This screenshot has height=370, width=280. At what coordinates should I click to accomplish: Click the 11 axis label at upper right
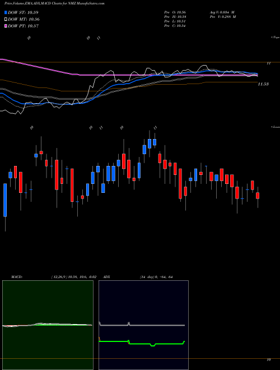pyautogui.click(x=268, y=63)
